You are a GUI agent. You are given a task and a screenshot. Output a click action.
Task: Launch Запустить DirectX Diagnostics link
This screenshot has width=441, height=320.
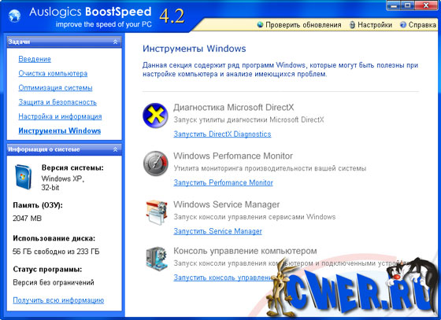(x=222, y=134)
